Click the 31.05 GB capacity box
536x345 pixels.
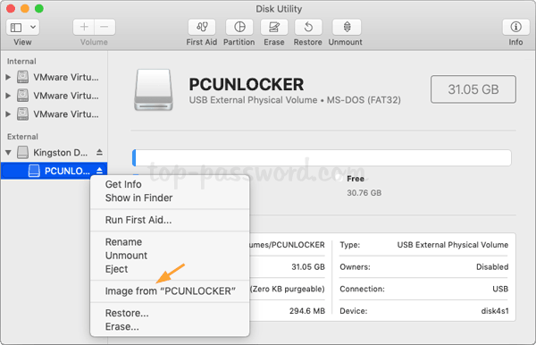point(473,89)
